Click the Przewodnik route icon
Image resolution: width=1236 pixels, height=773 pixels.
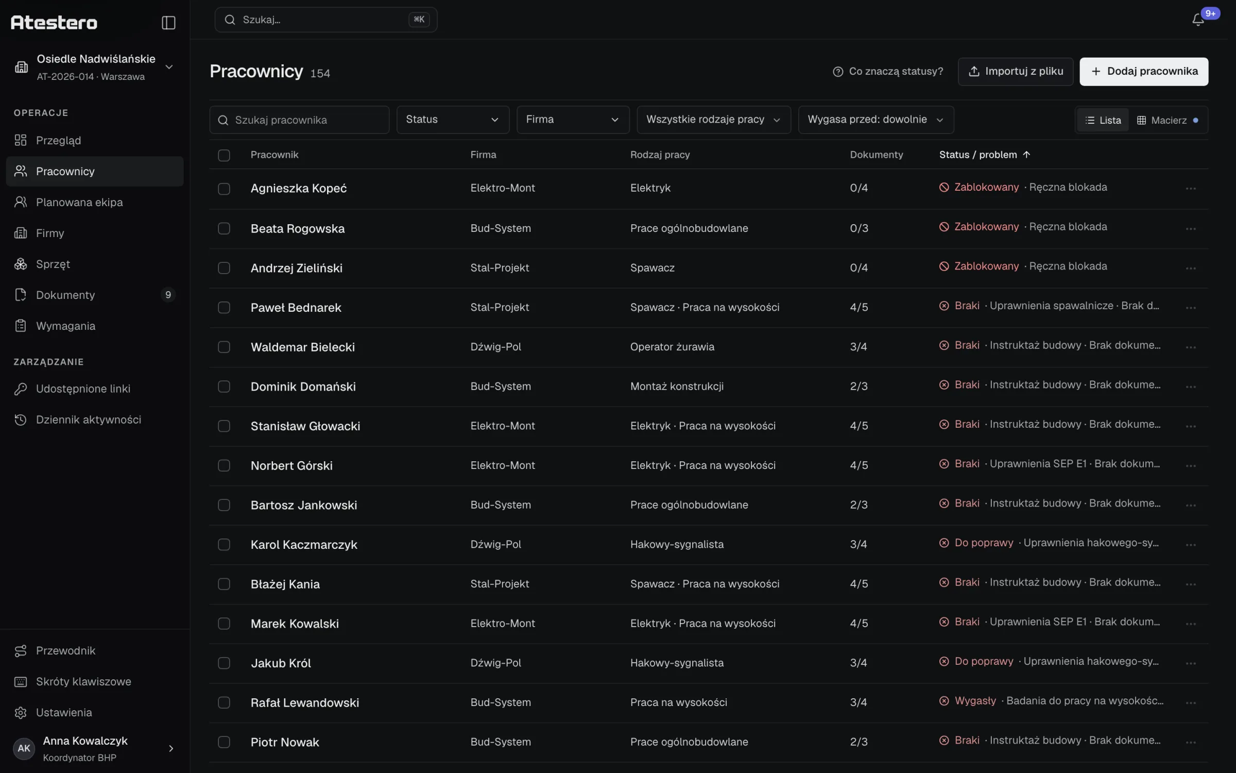pos(21,651)
